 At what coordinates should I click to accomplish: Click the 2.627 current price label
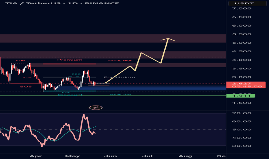246,85
